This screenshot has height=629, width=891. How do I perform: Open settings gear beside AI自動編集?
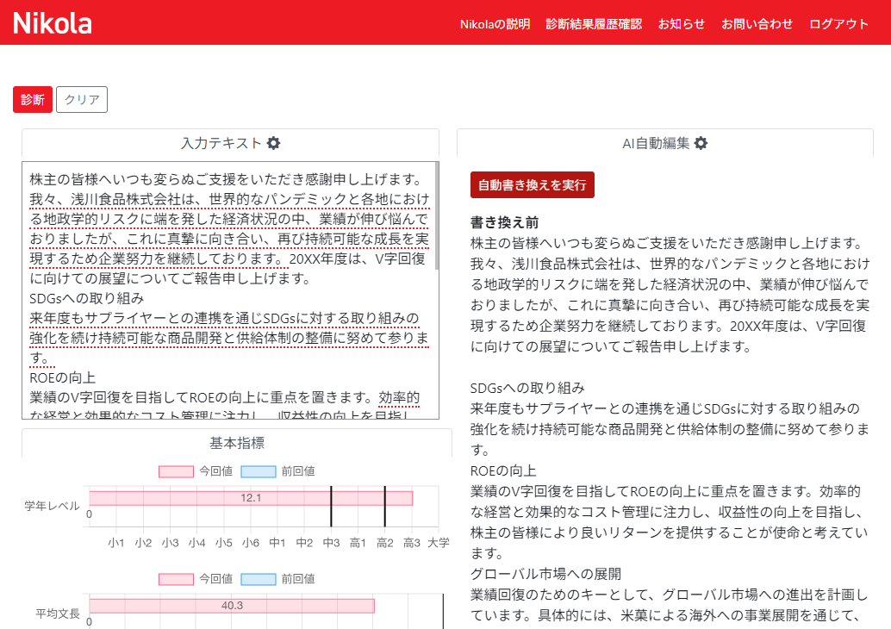click(x=701, y=143)
